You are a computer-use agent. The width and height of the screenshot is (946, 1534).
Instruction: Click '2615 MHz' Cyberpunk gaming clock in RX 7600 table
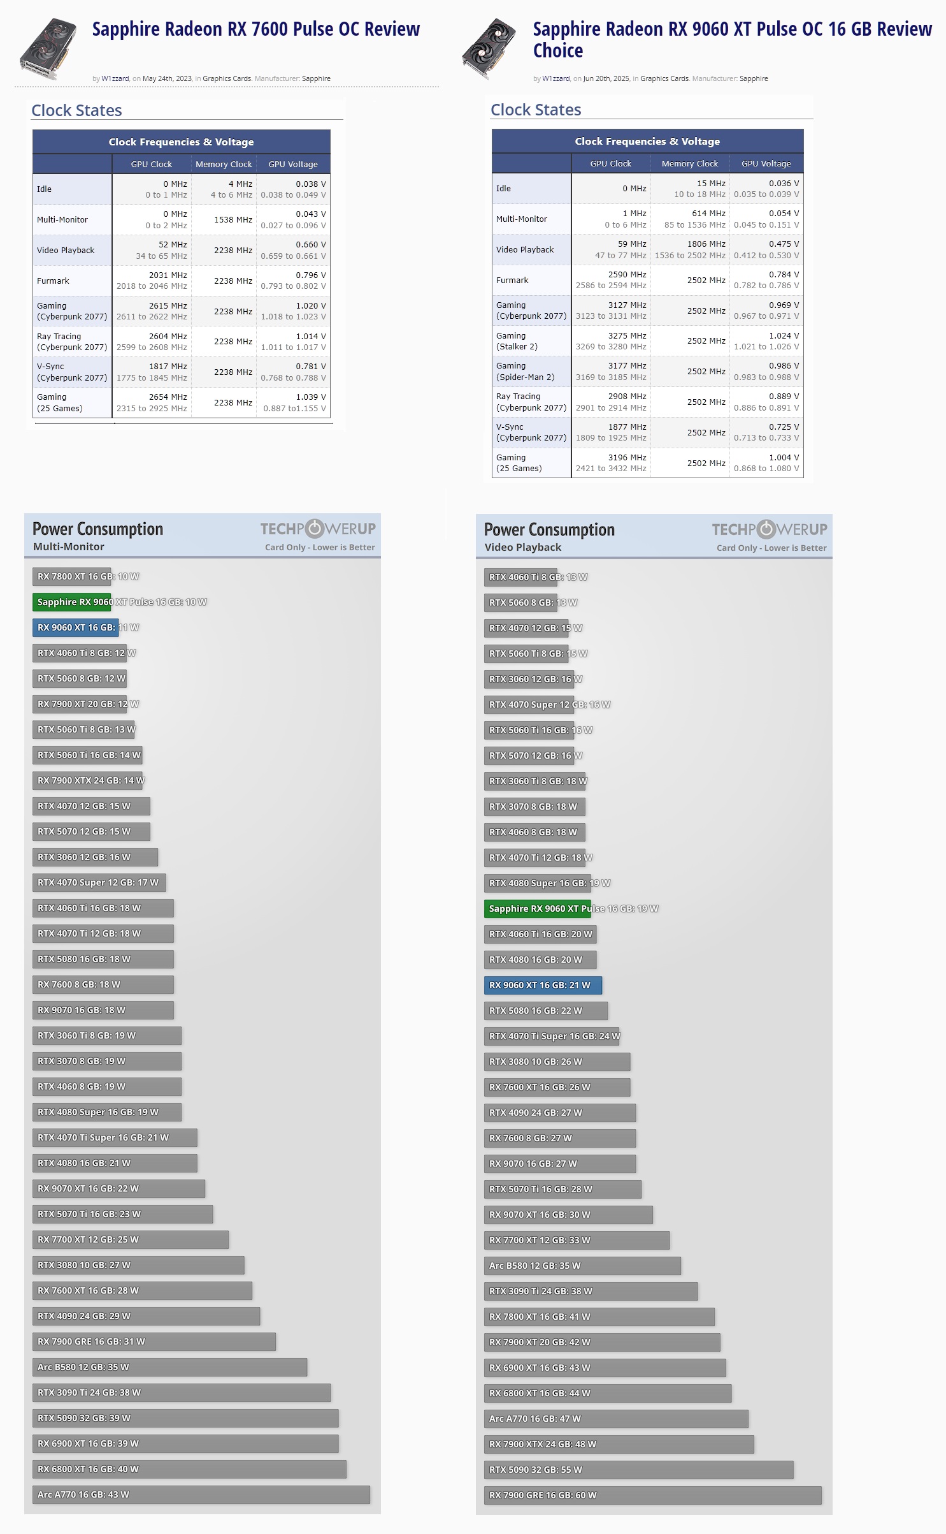pyautogui.click(x=168, y=305)
